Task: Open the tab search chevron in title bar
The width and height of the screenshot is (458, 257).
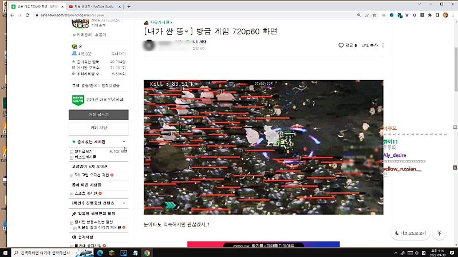Action: (420, 4)
